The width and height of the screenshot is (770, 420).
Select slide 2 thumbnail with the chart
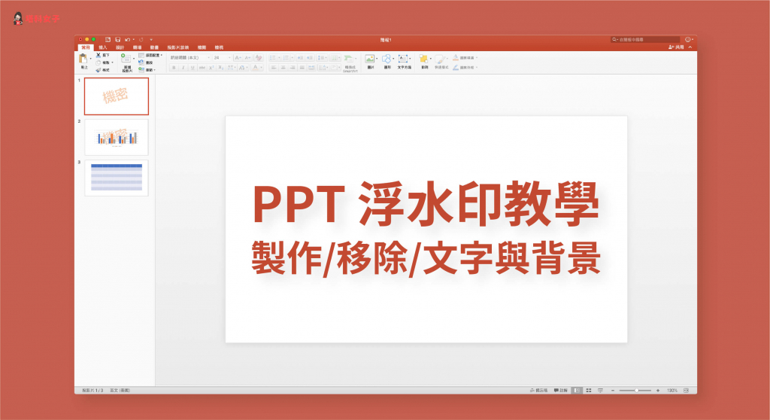pyautogui.click(x=117, y=137)
